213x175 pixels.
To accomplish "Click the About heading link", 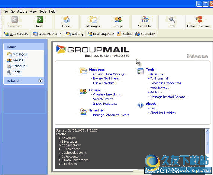I will (x=151, y=104).
